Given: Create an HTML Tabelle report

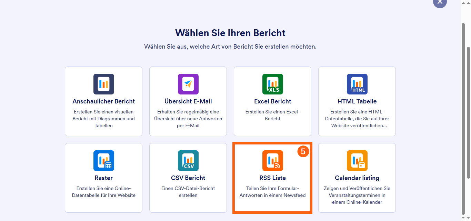Looking at the screenshot, I should [x=357, y=101].
